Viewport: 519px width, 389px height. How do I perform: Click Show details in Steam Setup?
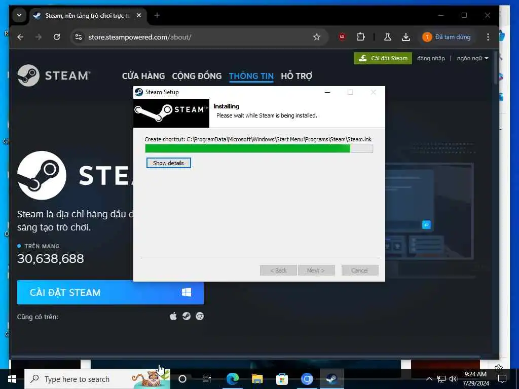point(168,163)
